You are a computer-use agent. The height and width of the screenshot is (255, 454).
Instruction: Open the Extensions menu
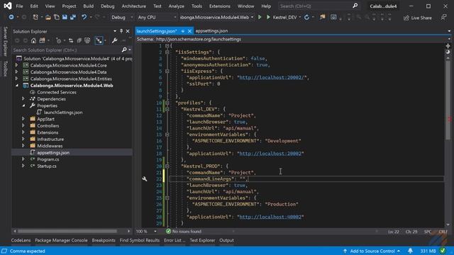tap(220, 6)
